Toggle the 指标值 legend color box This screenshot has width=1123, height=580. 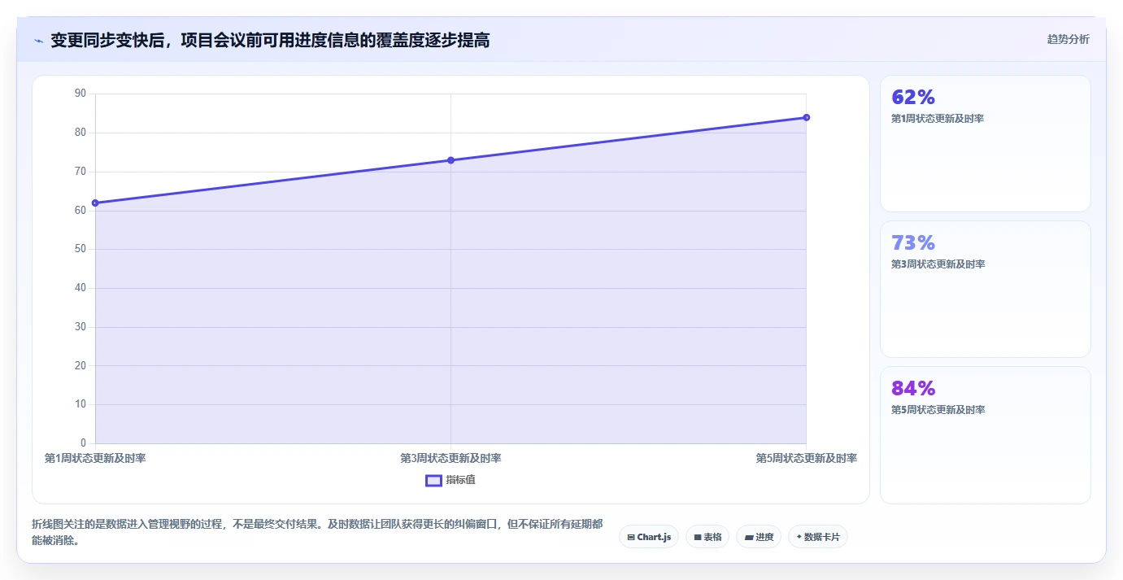433,480
